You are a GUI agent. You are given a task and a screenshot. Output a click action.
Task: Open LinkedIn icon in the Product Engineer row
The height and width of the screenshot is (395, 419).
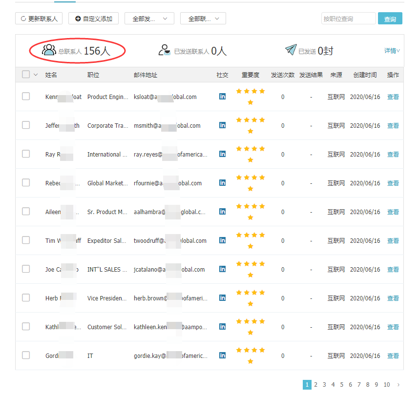(x=222, y=97)
